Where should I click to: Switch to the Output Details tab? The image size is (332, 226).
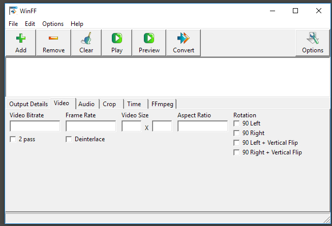(28, 104)
